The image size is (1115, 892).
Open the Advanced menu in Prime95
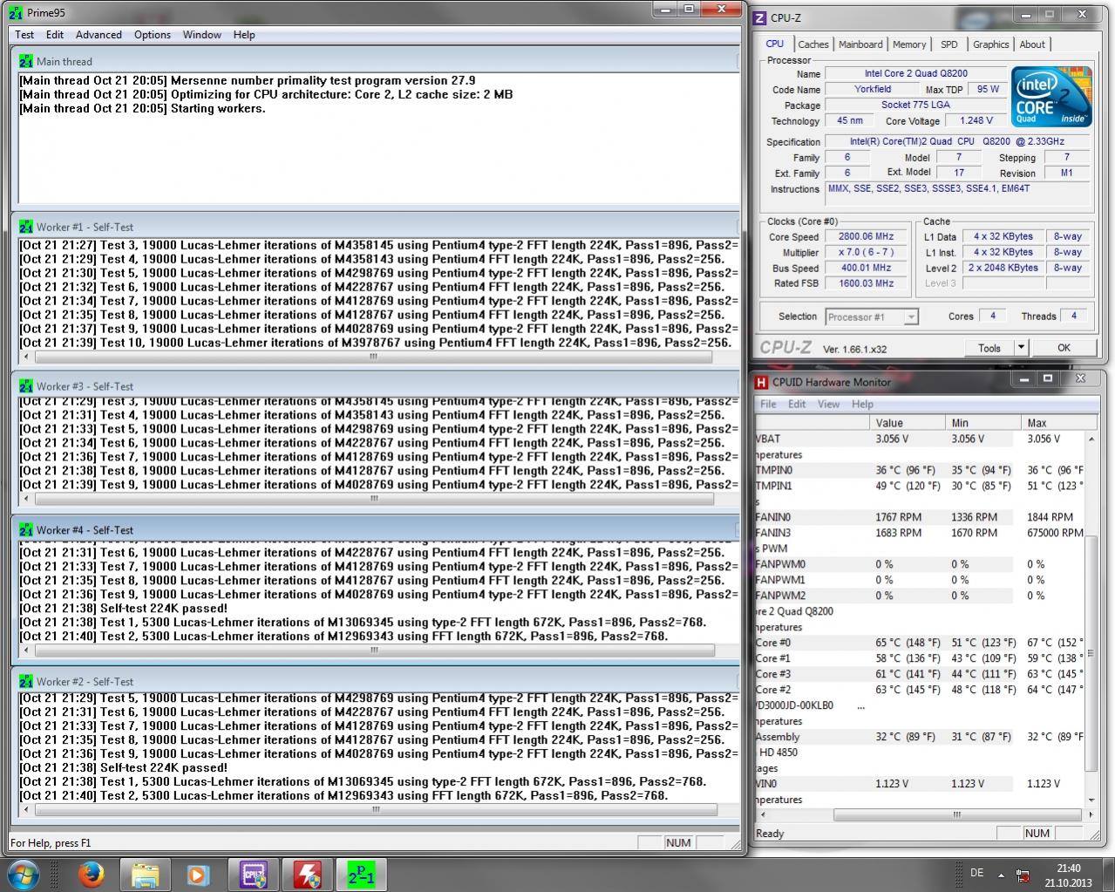tap(99, 35)
